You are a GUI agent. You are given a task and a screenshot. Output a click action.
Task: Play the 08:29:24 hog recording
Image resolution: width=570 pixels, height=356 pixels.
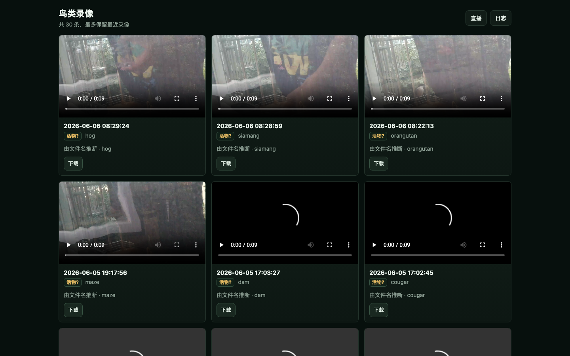(69, 98)
